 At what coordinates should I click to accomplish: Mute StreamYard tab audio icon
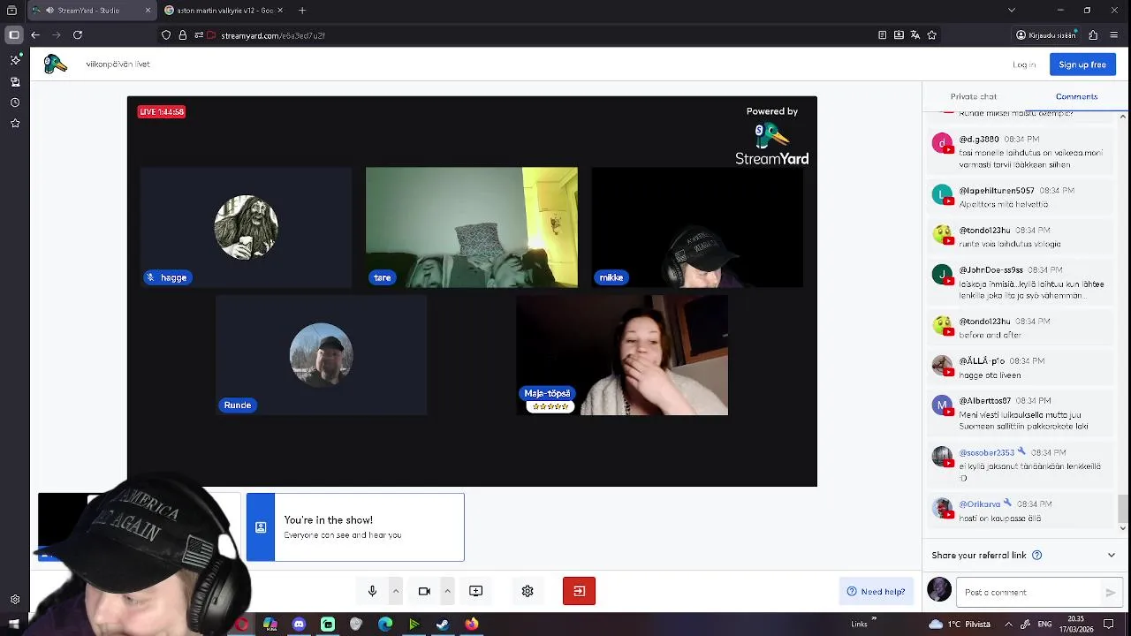point(50,11)
